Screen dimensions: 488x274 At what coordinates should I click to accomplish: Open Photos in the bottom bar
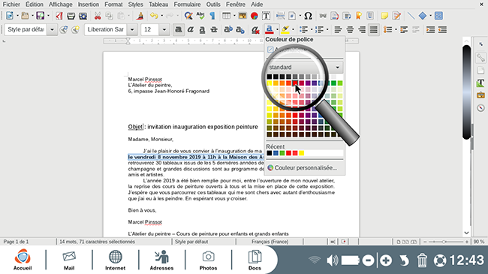tap(208, 260)
